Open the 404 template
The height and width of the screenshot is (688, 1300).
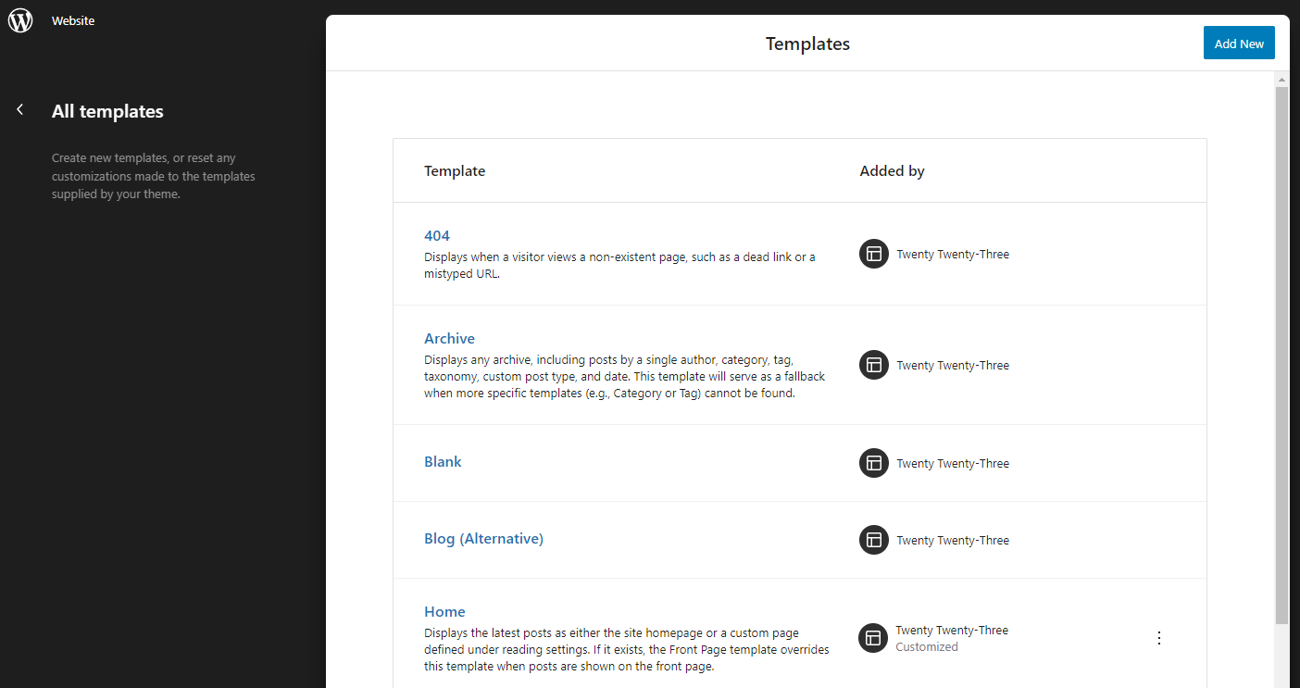[437, 236]
